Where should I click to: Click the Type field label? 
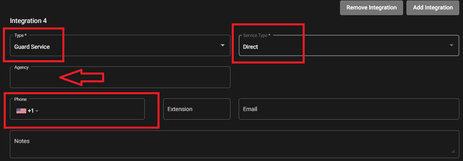click(x=21, y=35)
